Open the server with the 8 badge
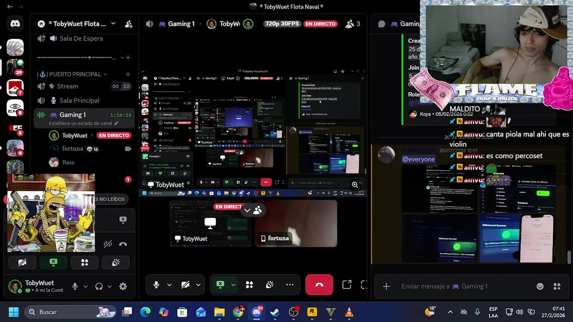Image resolution: width=573 pixels, height=322 pixels. tap(15, 107)
